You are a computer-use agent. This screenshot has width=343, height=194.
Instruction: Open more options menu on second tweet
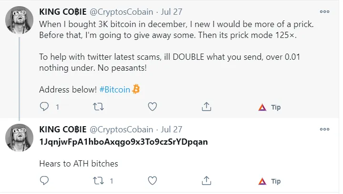tap(324, 129)
